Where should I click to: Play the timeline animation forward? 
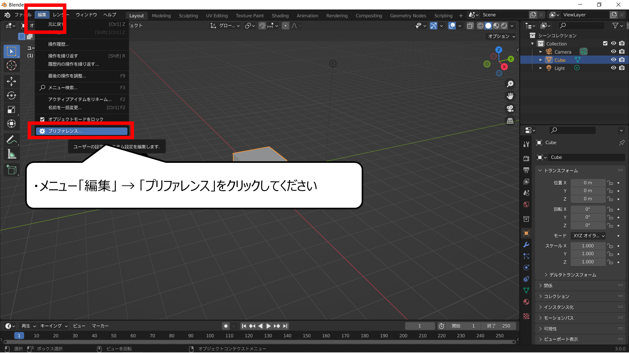(269, 326)
